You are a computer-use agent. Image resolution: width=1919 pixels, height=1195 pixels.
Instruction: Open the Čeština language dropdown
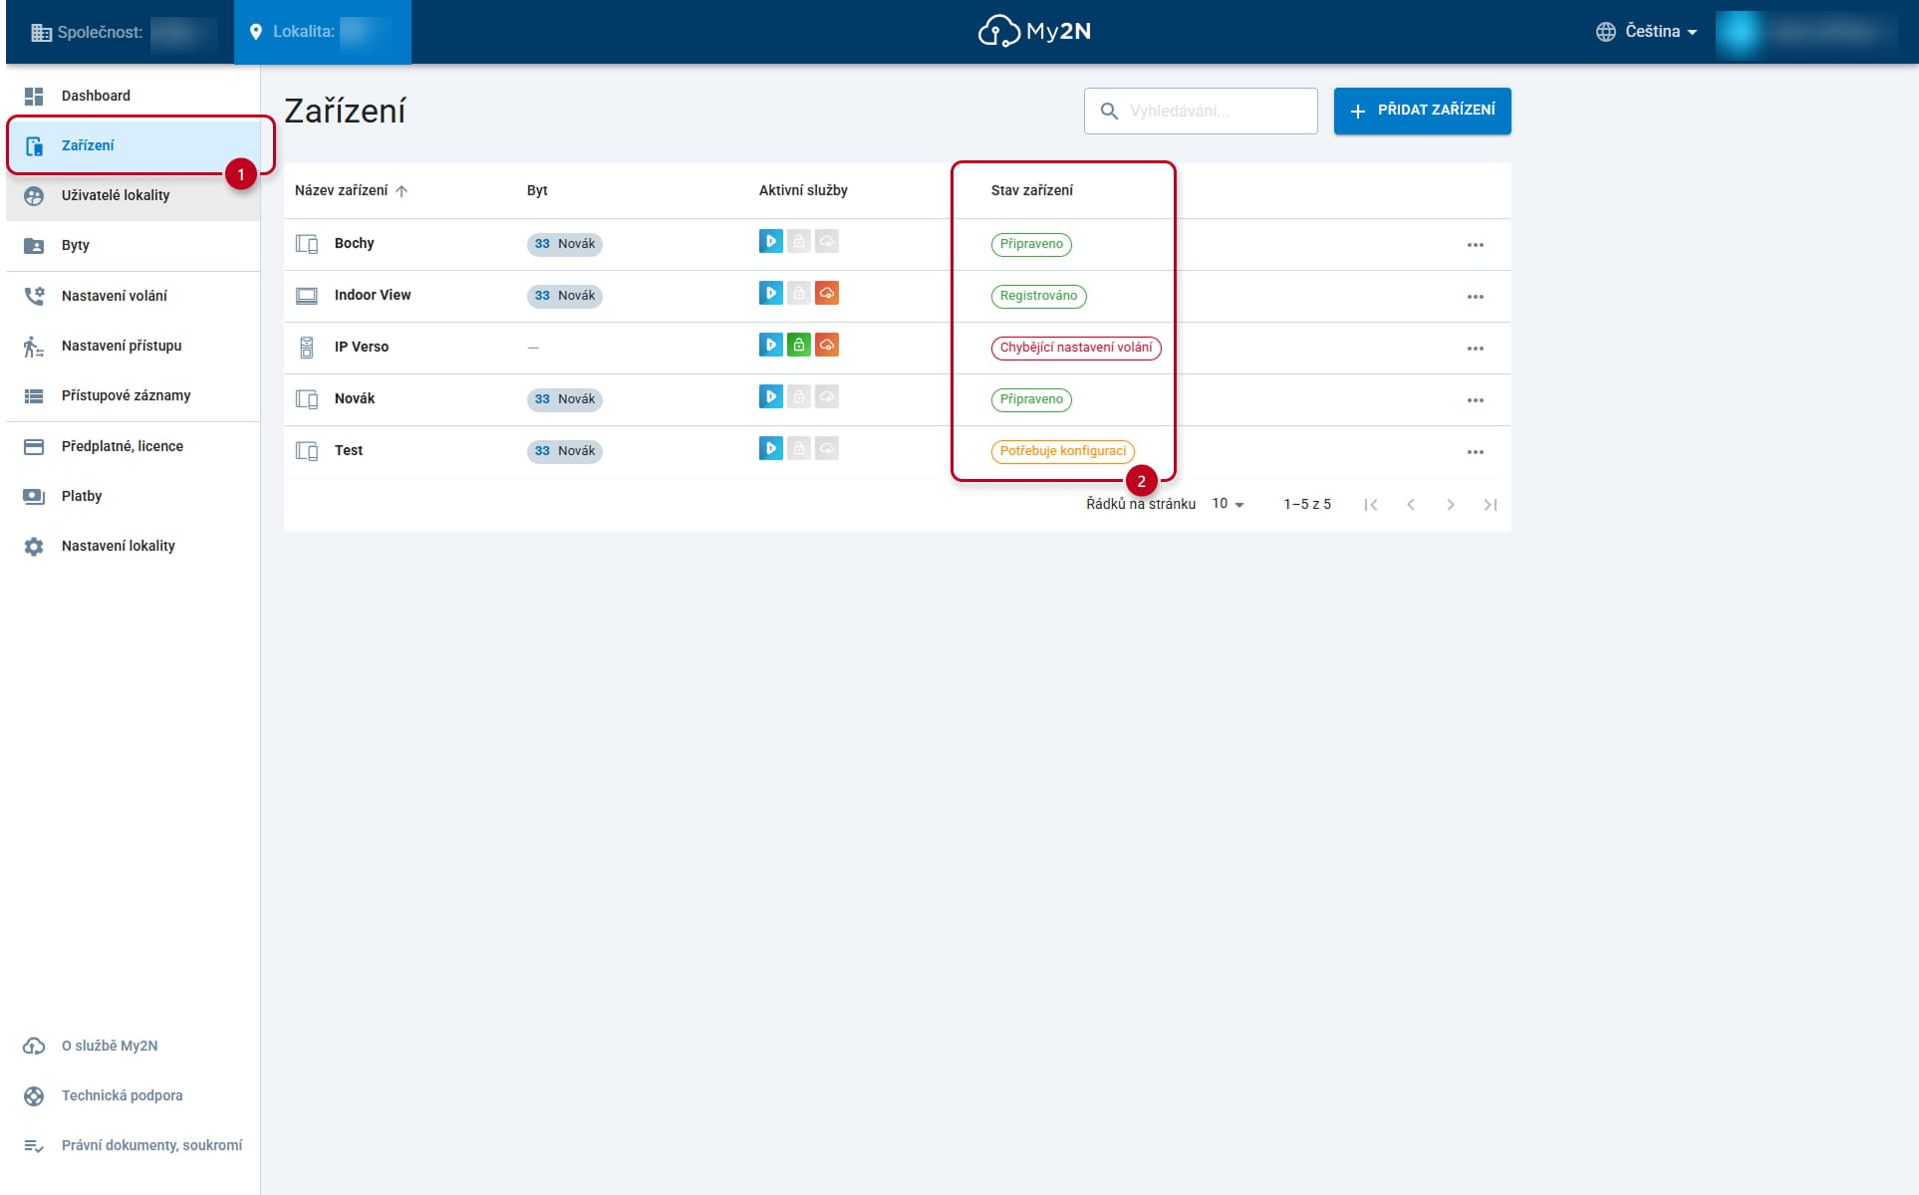tap(1646, 32)
